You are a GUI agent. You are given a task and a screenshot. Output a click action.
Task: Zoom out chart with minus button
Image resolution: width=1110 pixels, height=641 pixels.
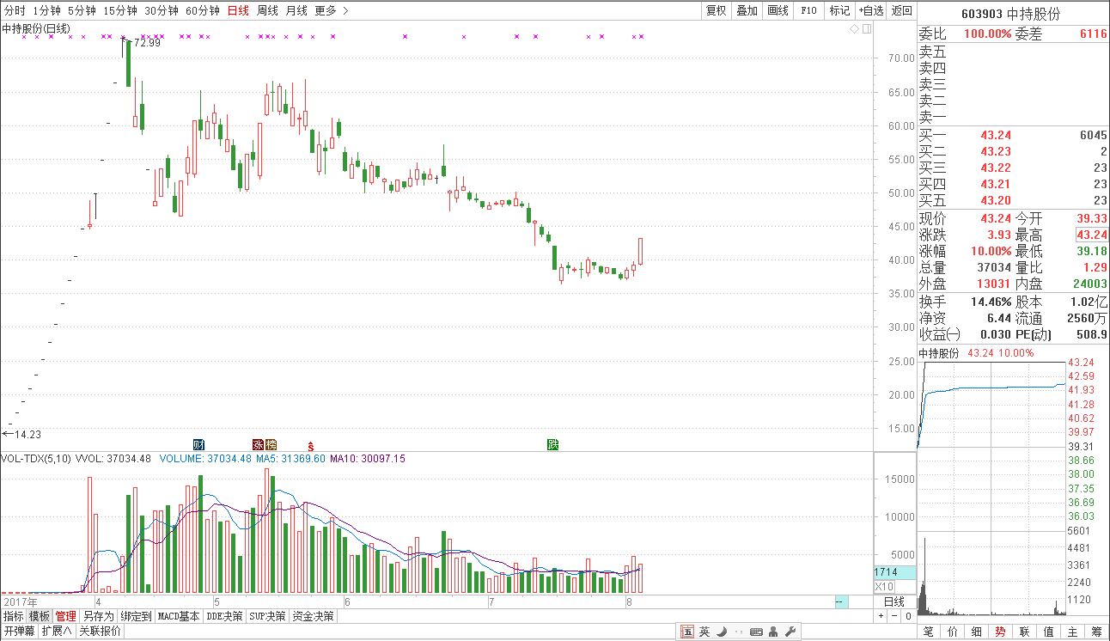point(894,616)
